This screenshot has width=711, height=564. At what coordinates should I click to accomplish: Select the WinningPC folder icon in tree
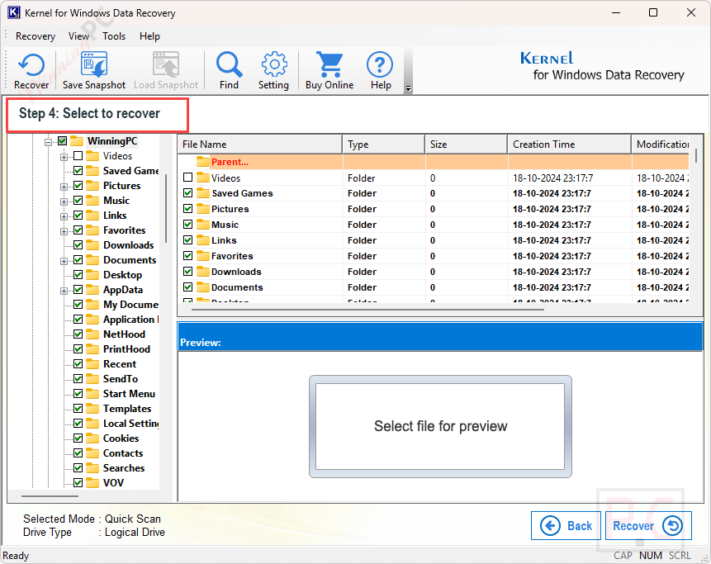point(77,141)
